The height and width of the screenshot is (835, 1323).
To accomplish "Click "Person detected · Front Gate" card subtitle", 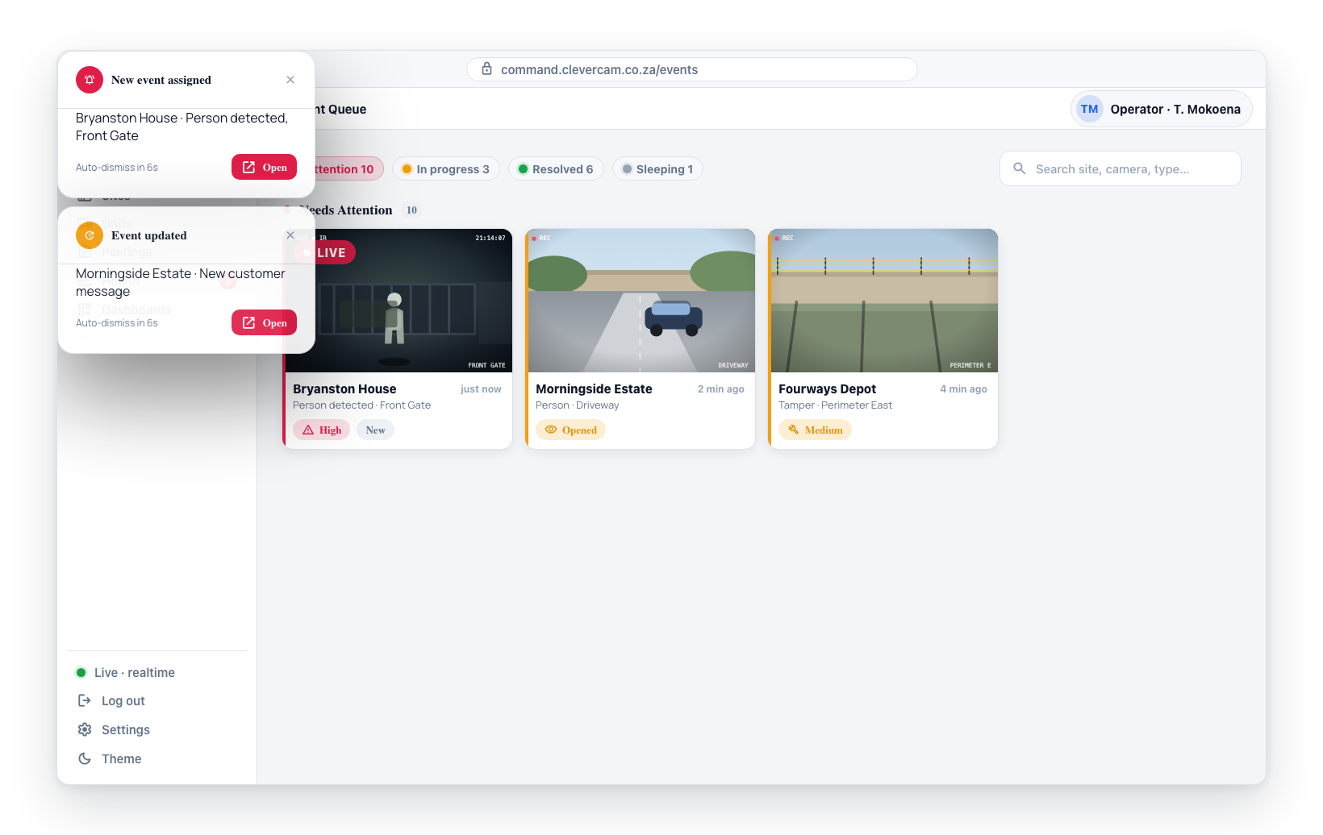I will pyautogui.click(x=361, y=405).
